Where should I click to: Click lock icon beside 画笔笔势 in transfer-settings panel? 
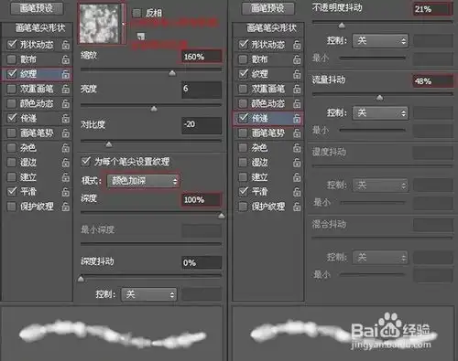(297, 133)
